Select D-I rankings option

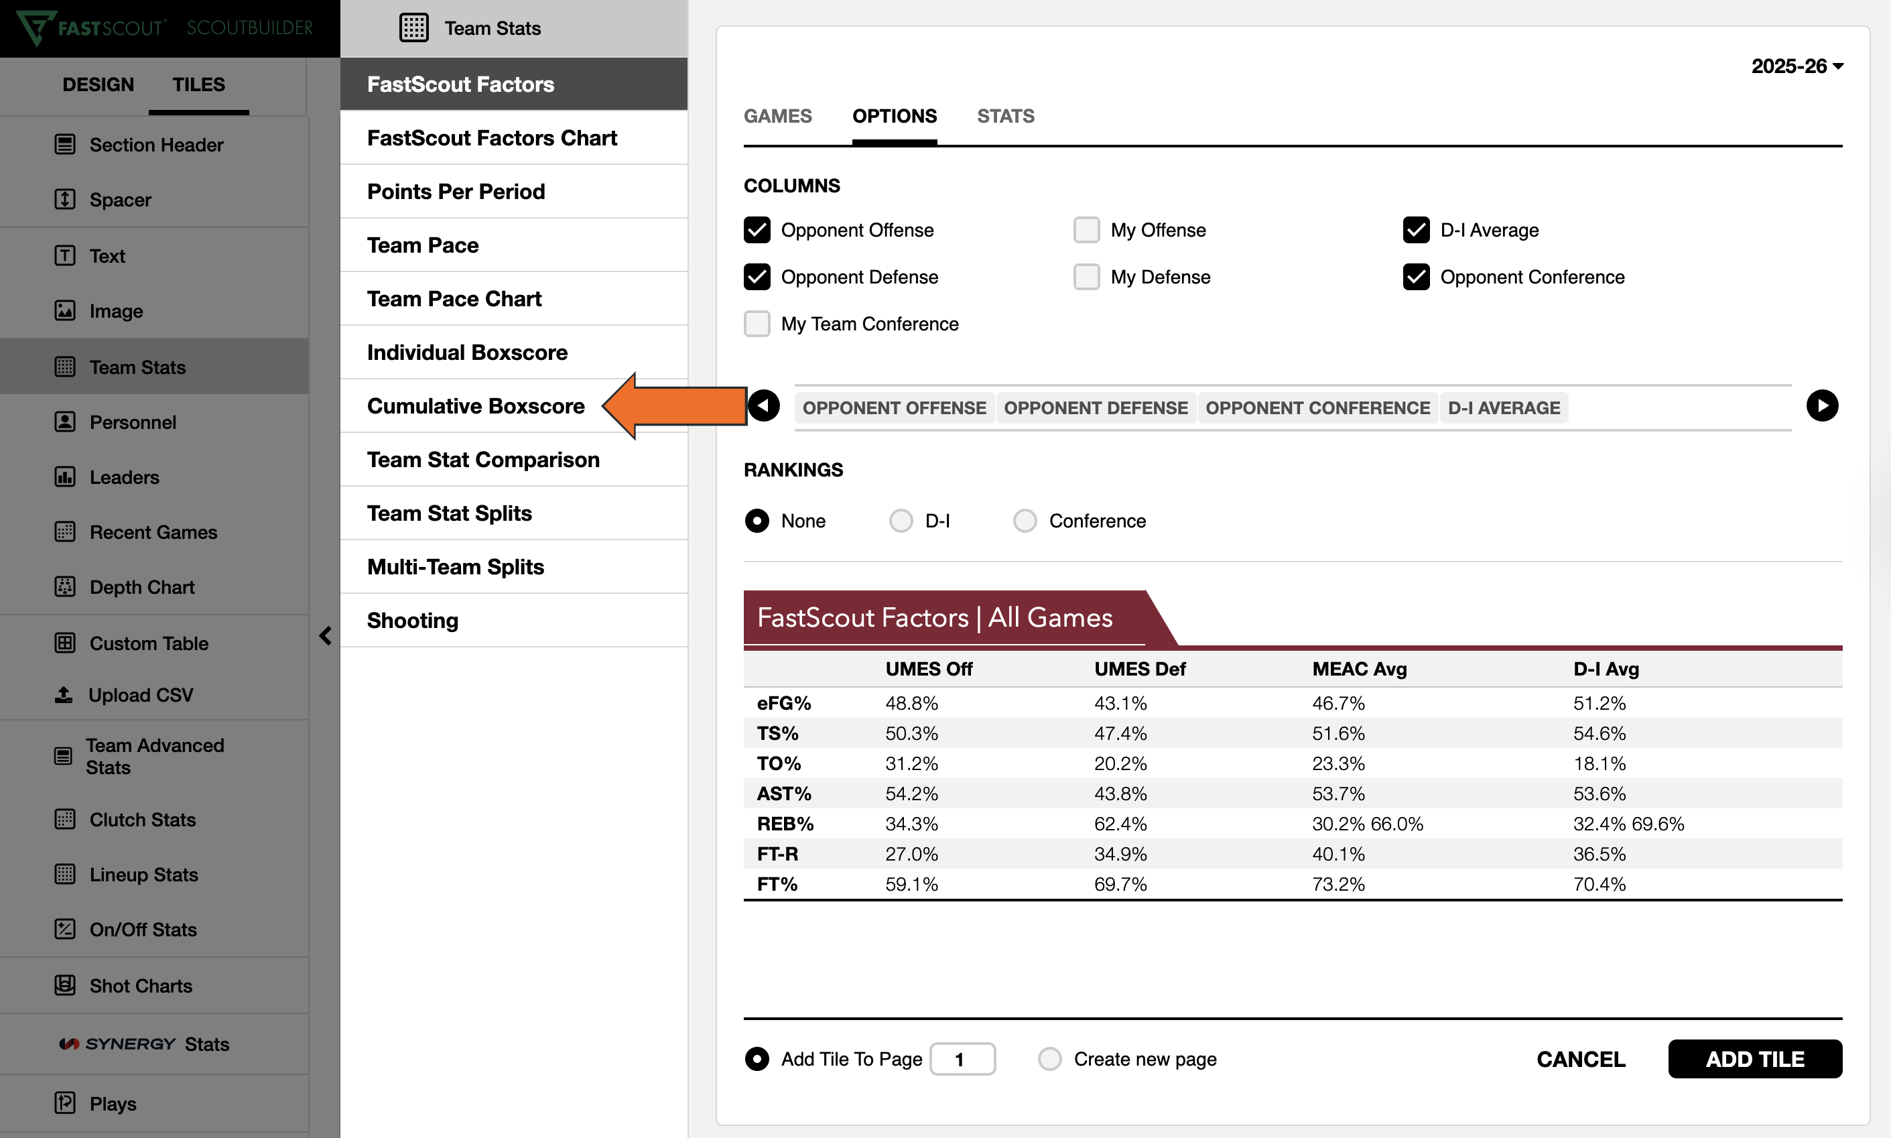tap(901, 521)
